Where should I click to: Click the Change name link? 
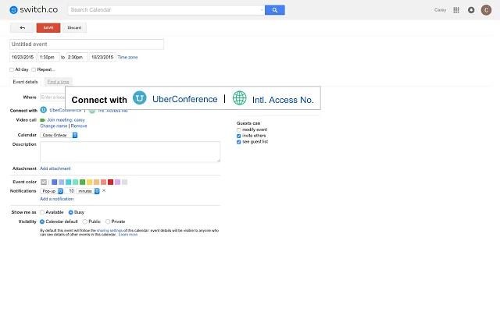(x=54, y=126)
